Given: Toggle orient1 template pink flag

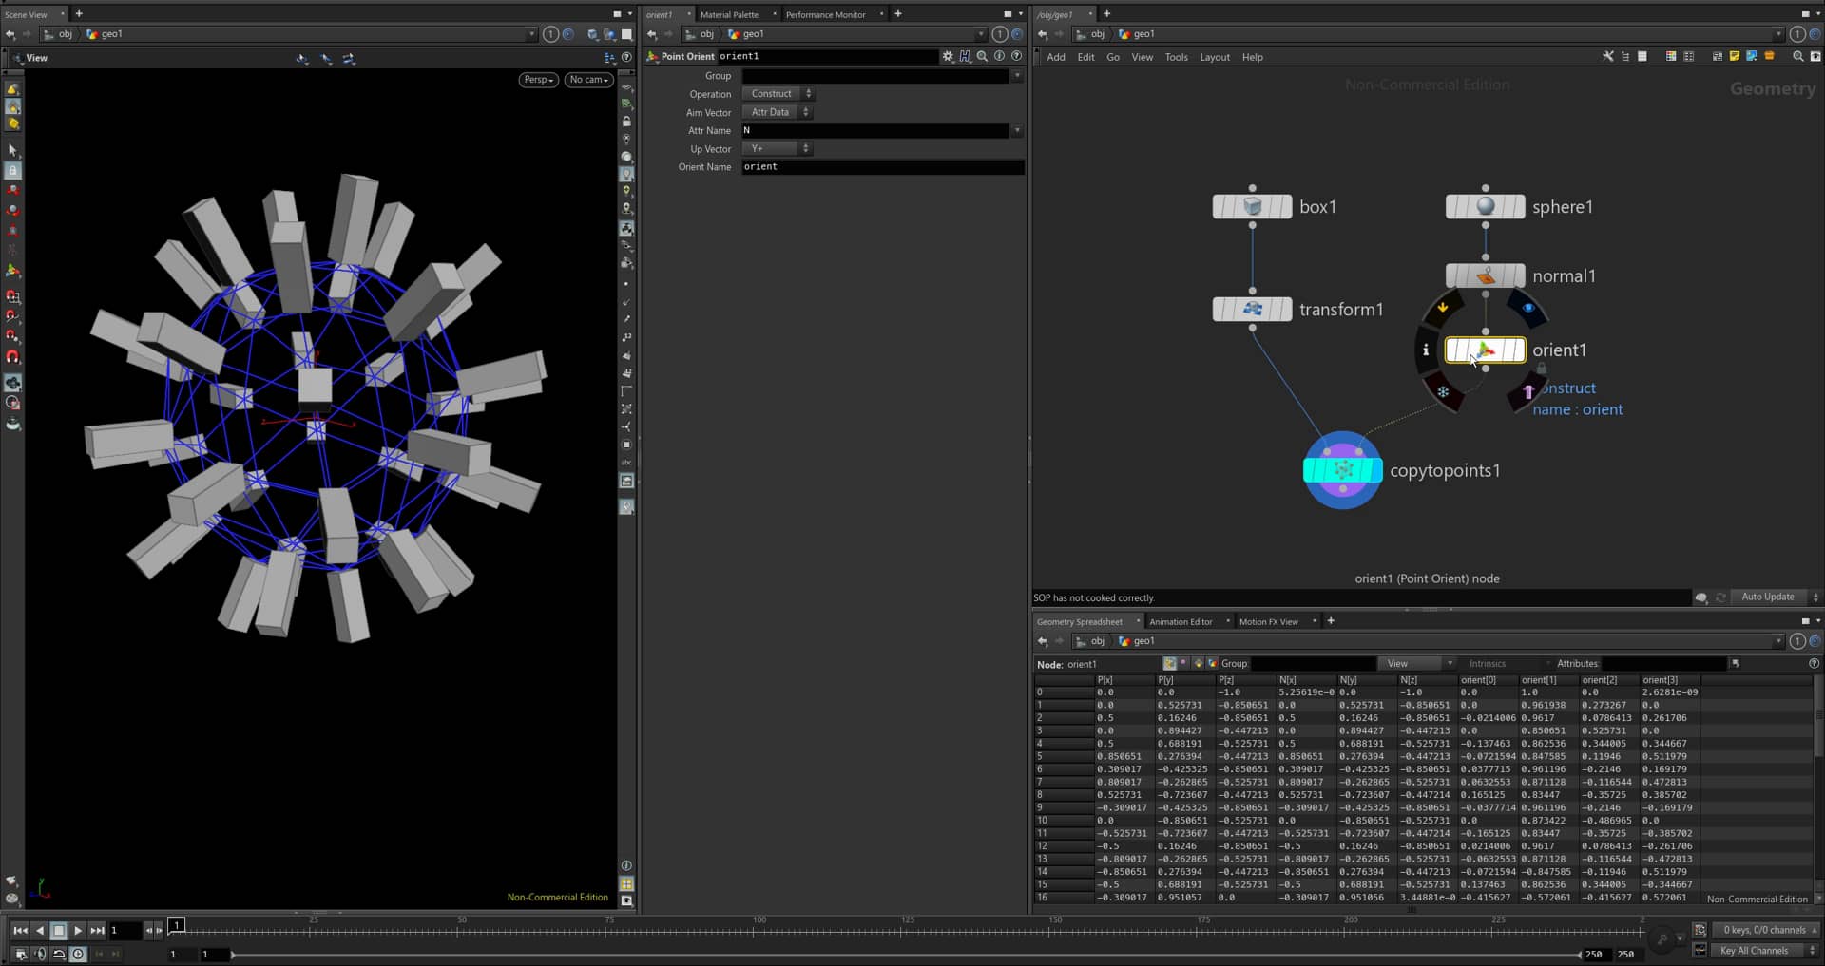Looking at the screenshot, I should pos(1528,391).
